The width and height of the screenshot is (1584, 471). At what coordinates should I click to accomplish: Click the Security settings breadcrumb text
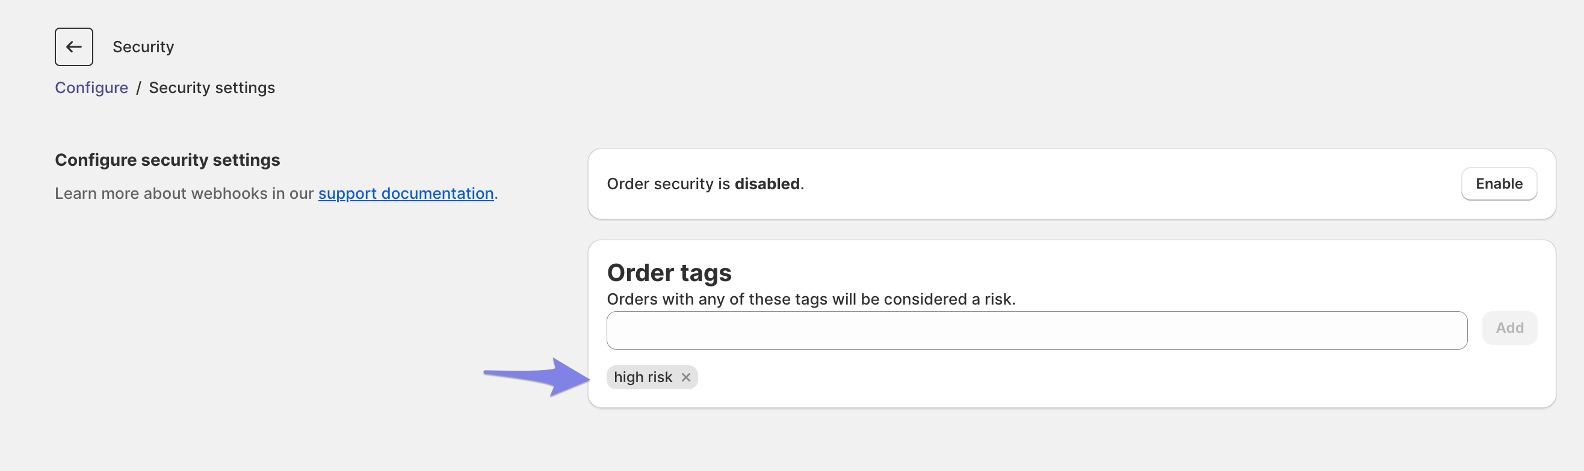tap(211, 88)
